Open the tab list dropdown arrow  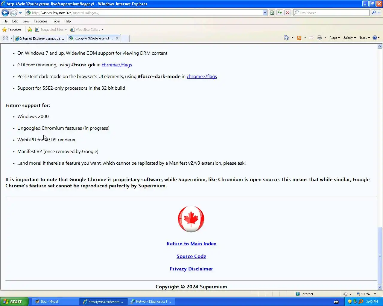click(x=11, y=38)
